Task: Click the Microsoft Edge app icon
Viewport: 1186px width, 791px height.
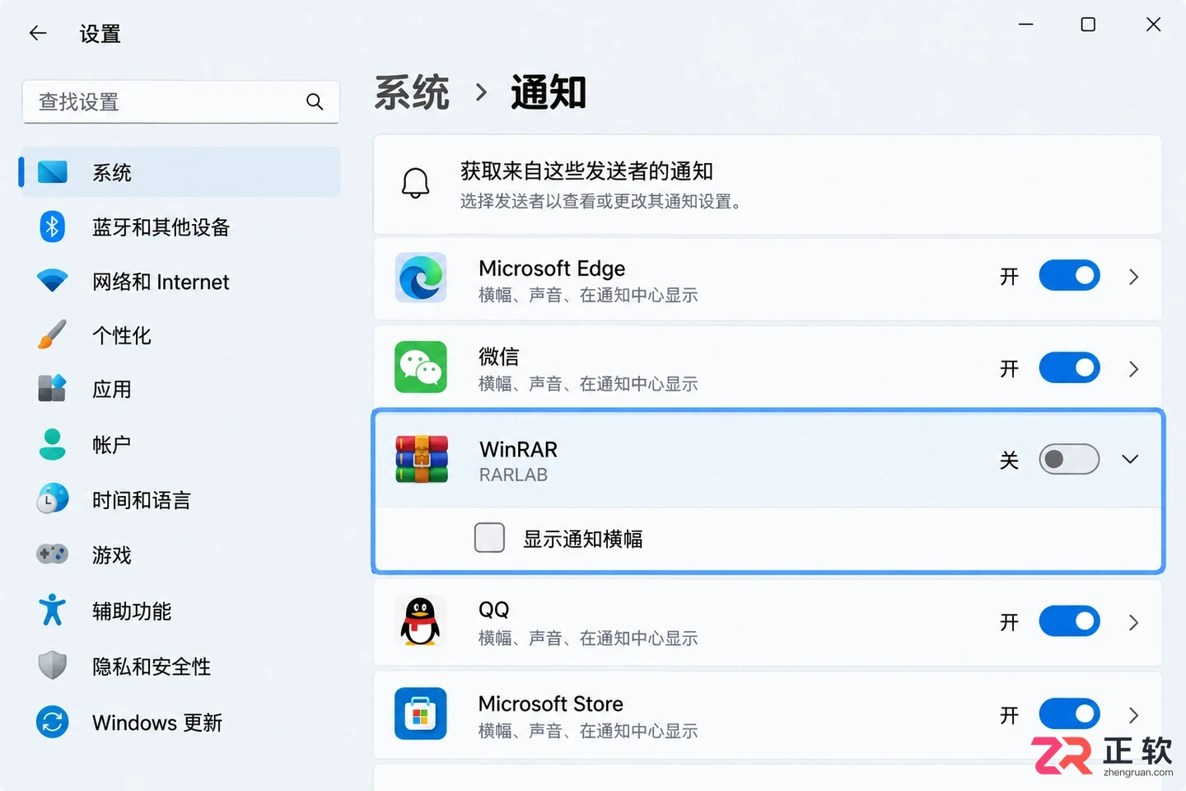Action: 421,278
